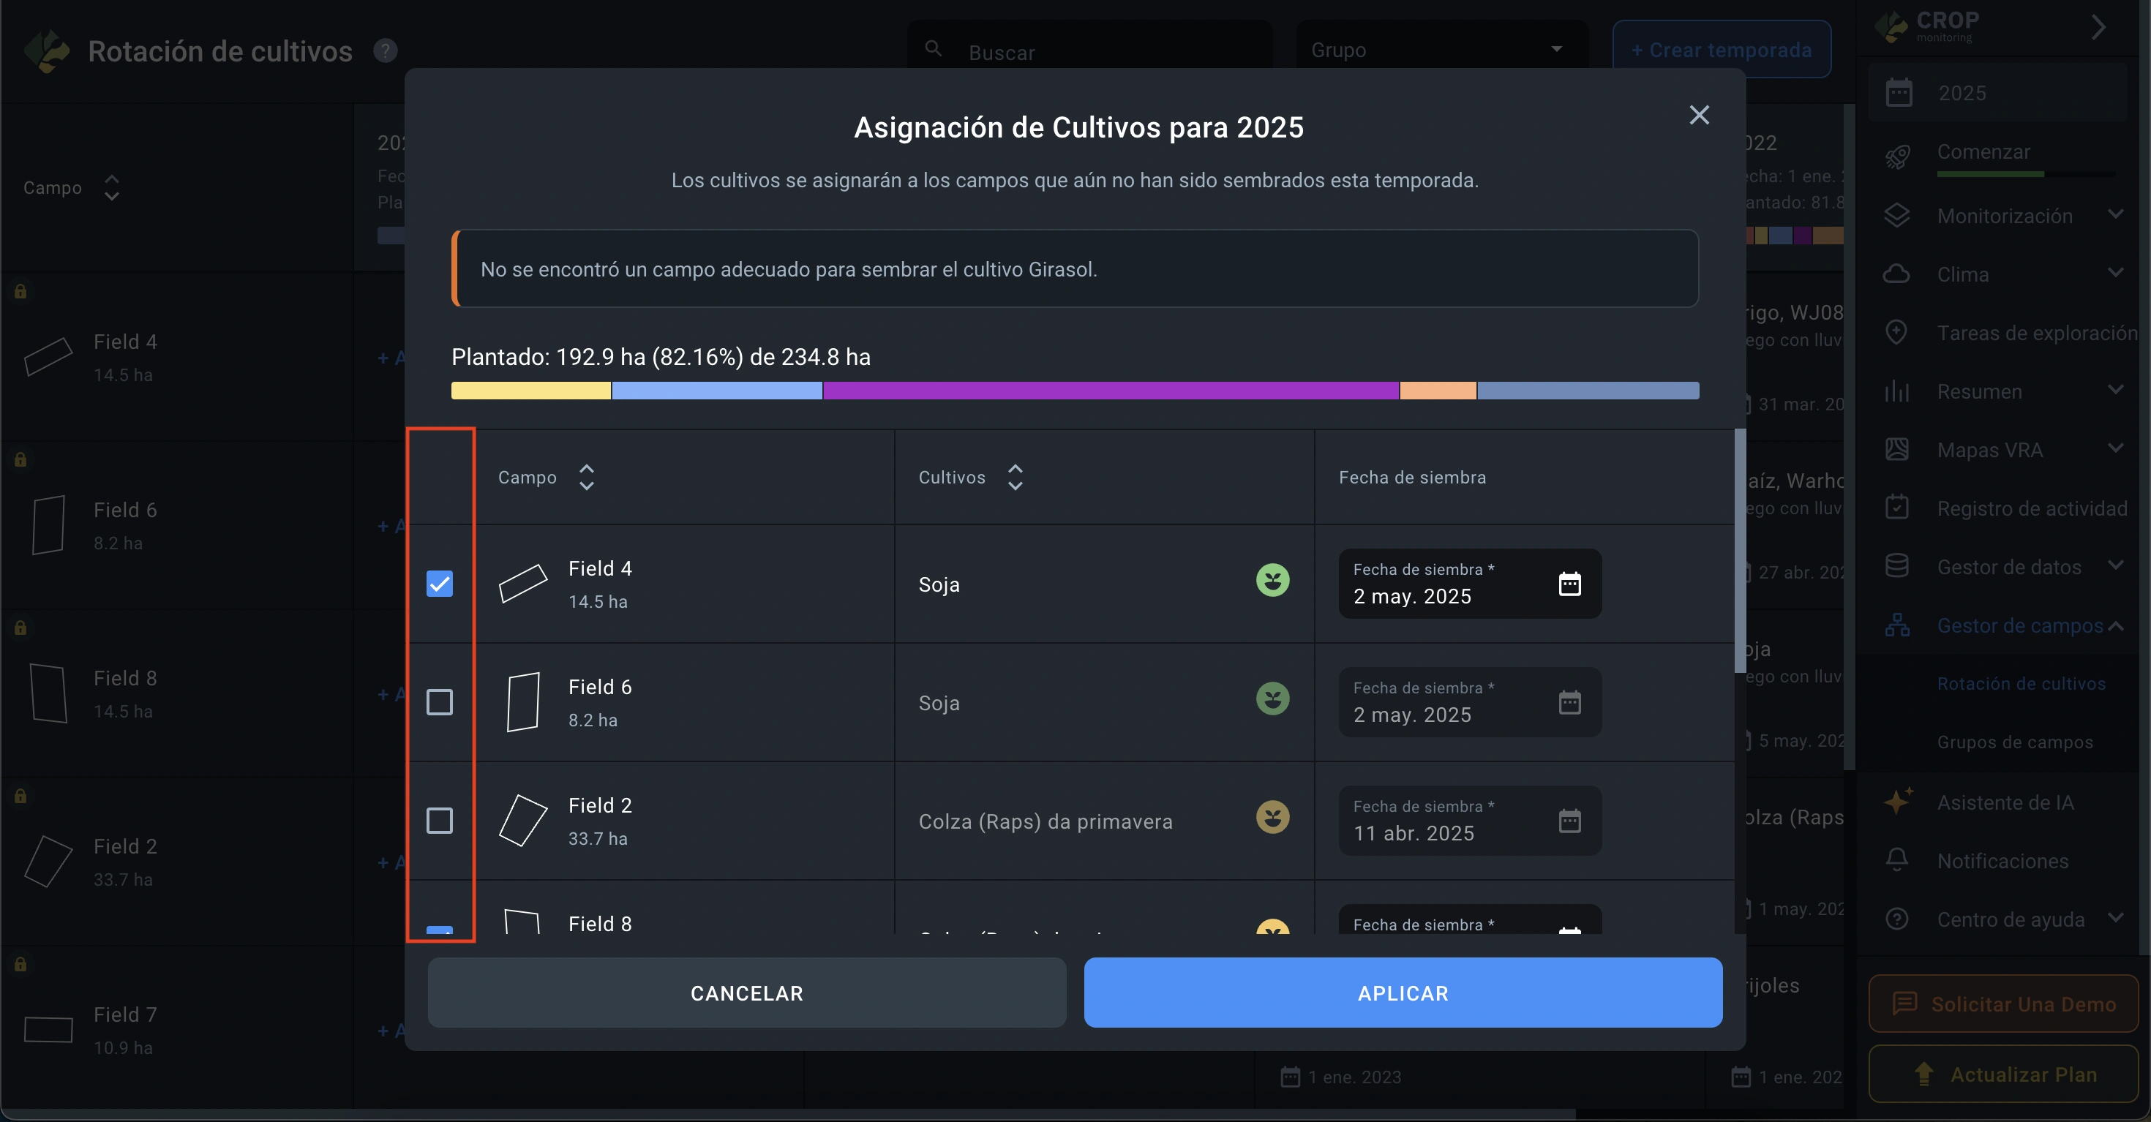Click yellow Colza crop icon in Field 2 row
Image resolution: width=2151 pixels, height=1122 pixels.
pyautogui.click(x=1272, y=817)
